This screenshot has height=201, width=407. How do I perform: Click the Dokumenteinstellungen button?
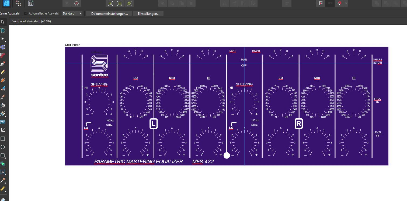click(109, 13)
